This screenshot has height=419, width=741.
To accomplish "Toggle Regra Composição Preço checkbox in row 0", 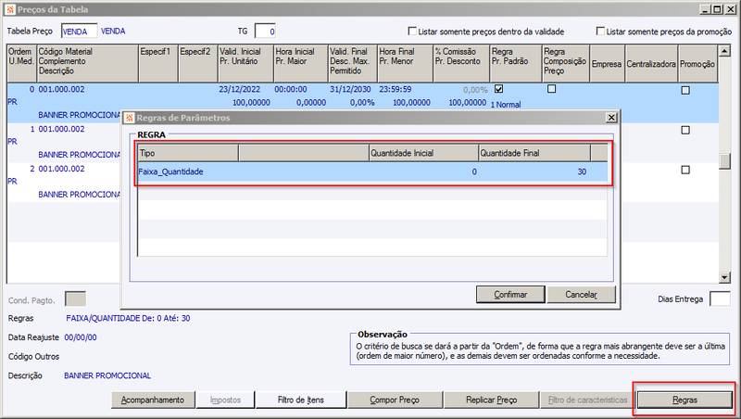I will (x=551, y=88).
